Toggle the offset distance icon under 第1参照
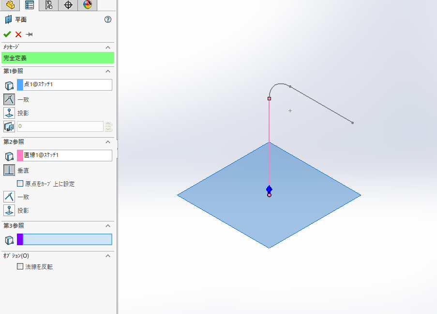 9,126
